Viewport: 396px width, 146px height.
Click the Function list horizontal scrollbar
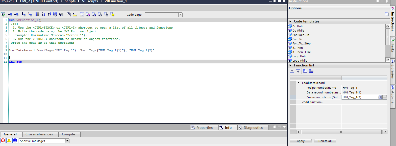(x=341, y=132)
